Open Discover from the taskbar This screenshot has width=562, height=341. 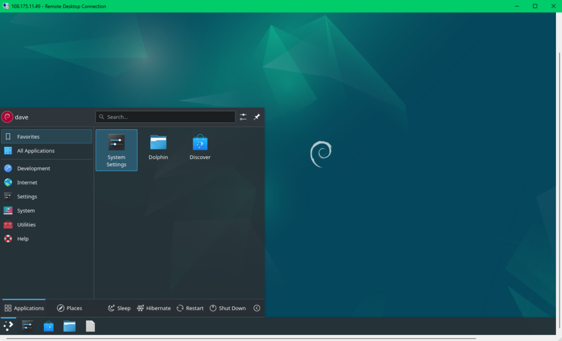[48, 326]
